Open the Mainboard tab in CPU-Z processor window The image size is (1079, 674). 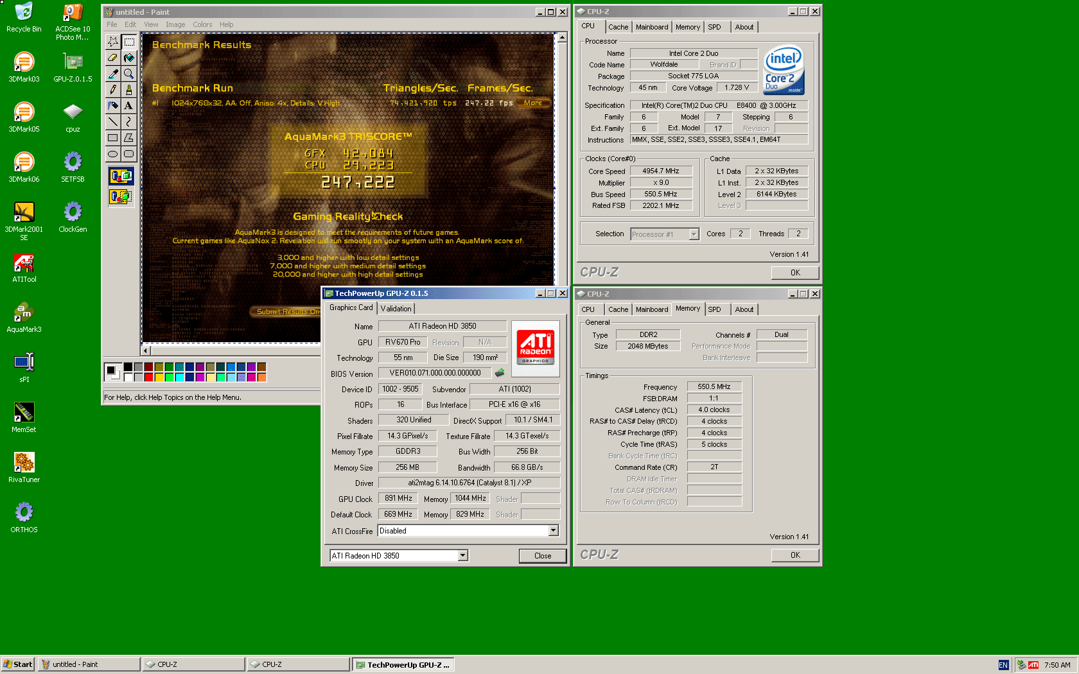coord(652,27)
